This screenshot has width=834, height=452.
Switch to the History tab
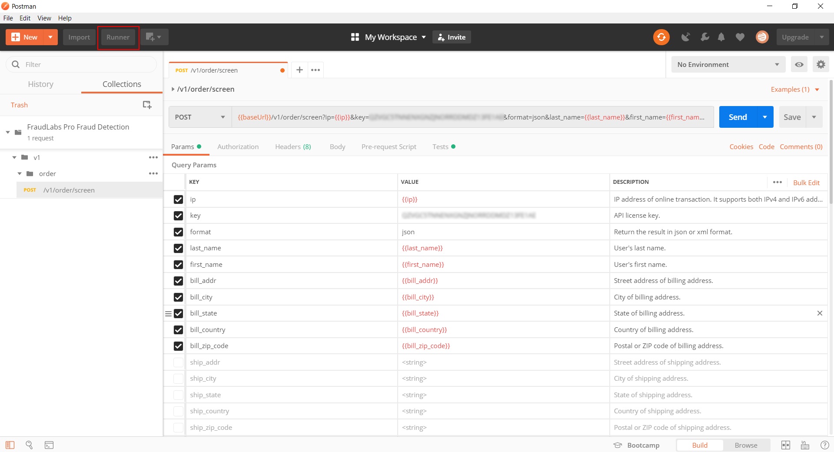pyautogui.click(x=40, y=84)
